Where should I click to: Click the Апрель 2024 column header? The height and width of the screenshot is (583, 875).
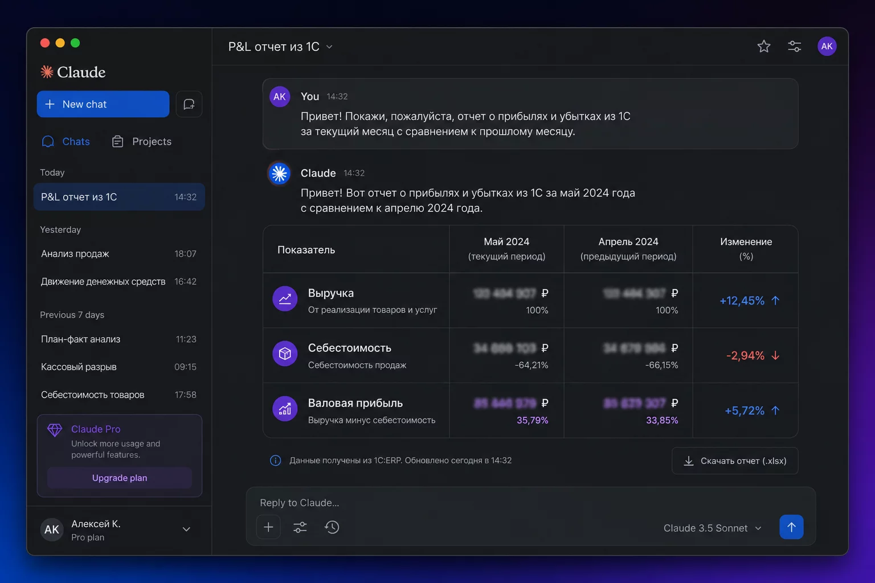[x=628, y=249]
